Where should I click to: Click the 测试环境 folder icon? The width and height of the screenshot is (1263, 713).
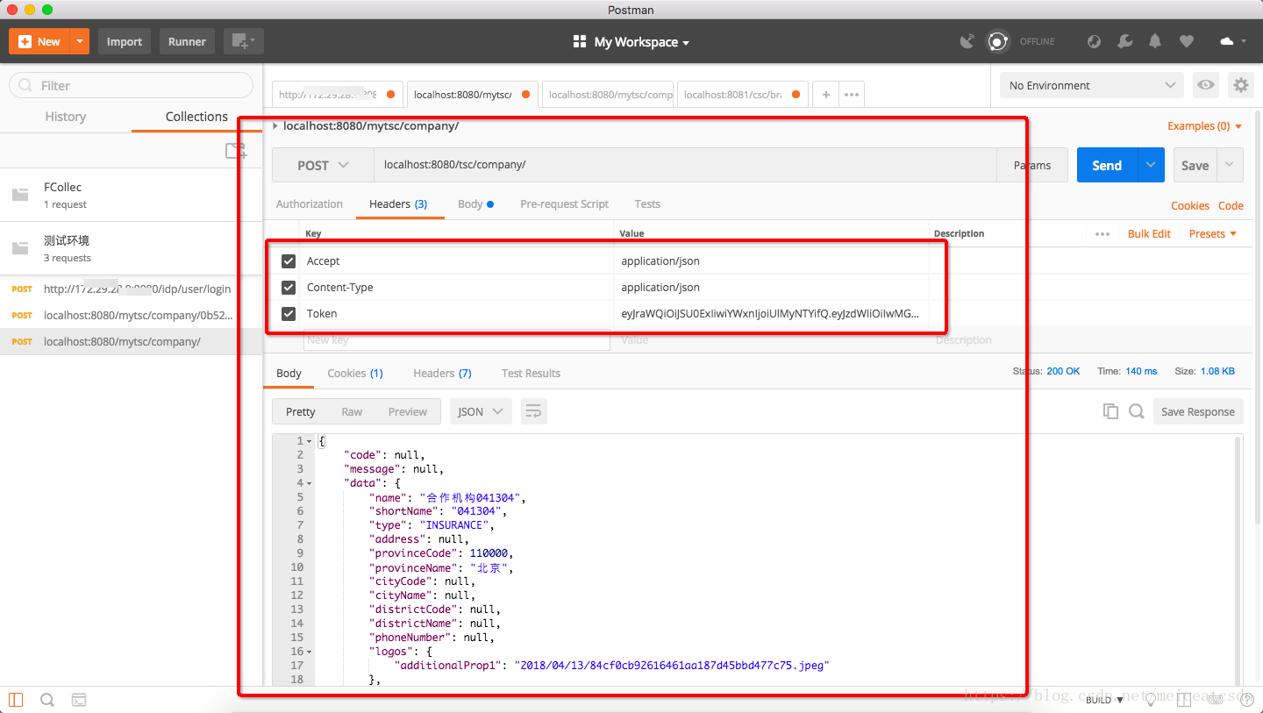20,248
